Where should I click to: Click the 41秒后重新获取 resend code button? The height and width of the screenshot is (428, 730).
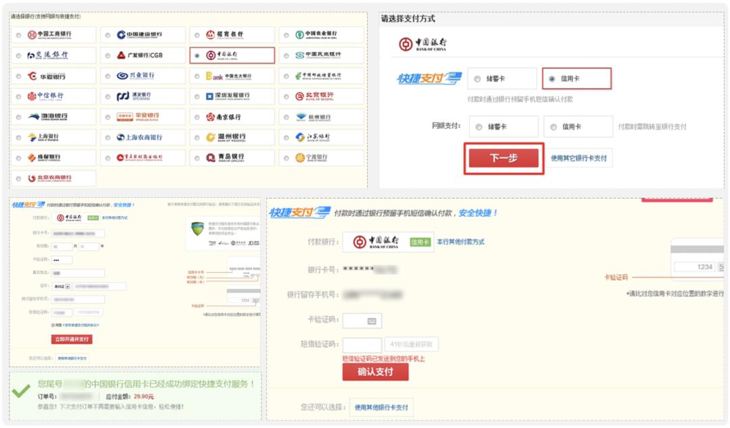coord(411,344)
